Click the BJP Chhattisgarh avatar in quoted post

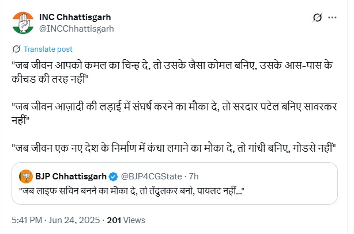[25, 175]
